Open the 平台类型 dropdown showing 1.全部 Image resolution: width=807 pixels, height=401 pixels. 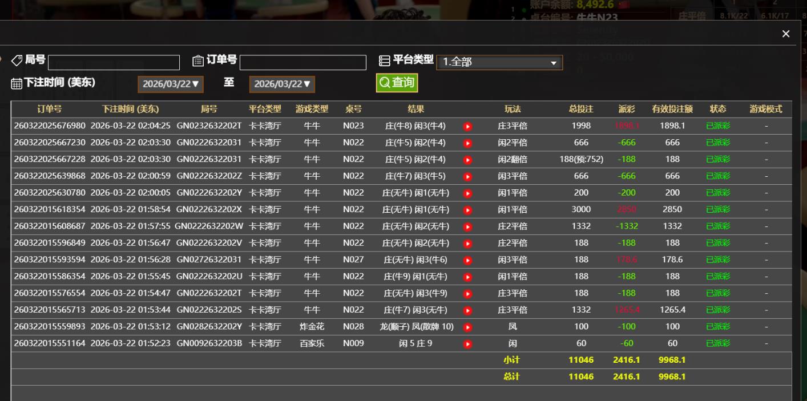499,62
